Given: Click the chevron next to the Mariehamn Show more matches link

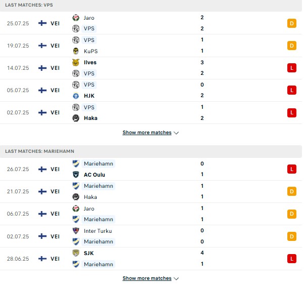Looking at the screenshot, I should click(x=176, y=279).
